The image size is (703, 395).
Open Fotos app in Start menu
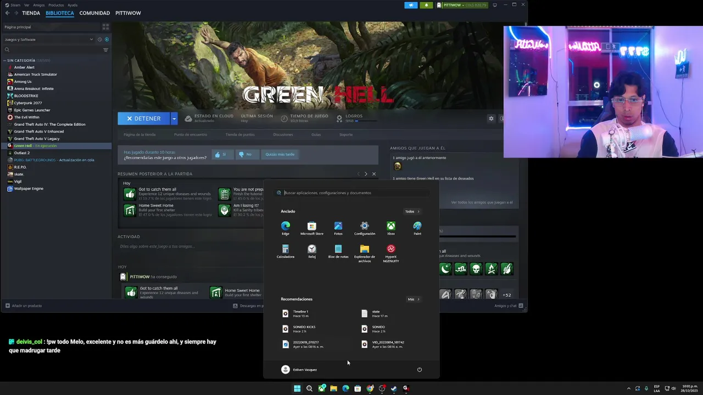coord(338,228)
